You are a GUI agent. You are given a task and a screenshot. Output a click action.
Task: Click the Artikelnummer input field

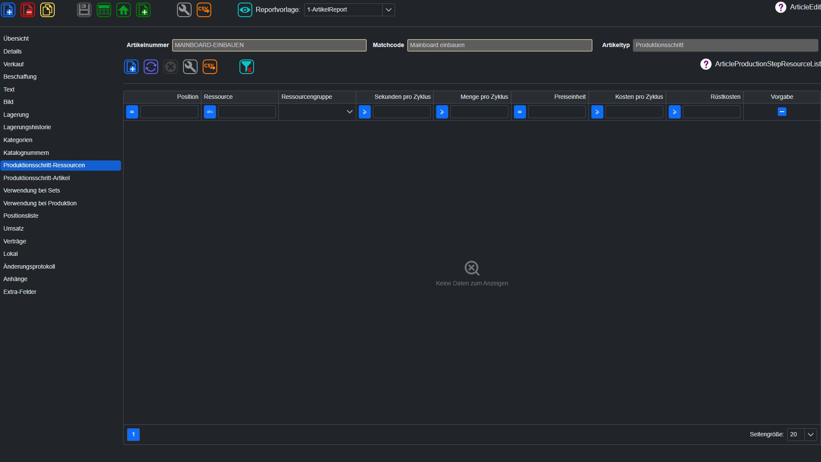tap(269, 45)
